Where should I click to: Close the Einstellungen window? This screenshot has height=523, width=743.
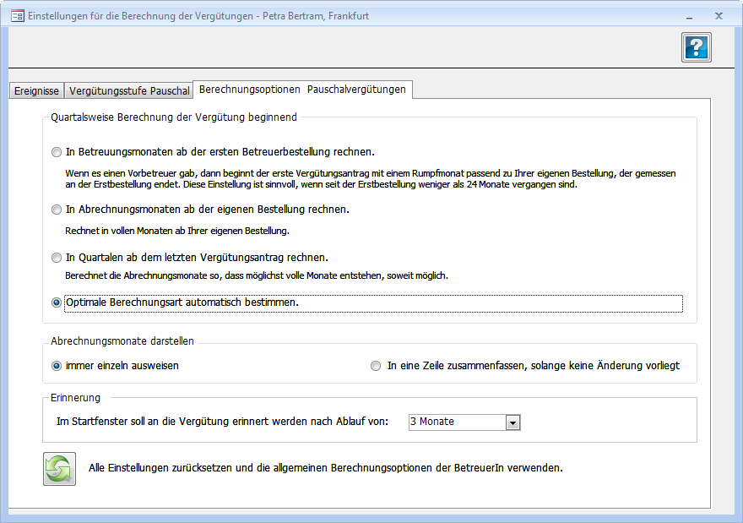point(719,16)
